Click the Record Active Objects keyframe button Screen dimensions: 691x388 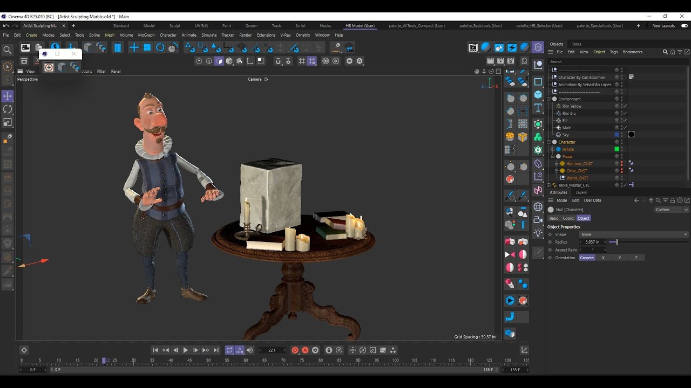pyautogui.click(x=295, y=350)
